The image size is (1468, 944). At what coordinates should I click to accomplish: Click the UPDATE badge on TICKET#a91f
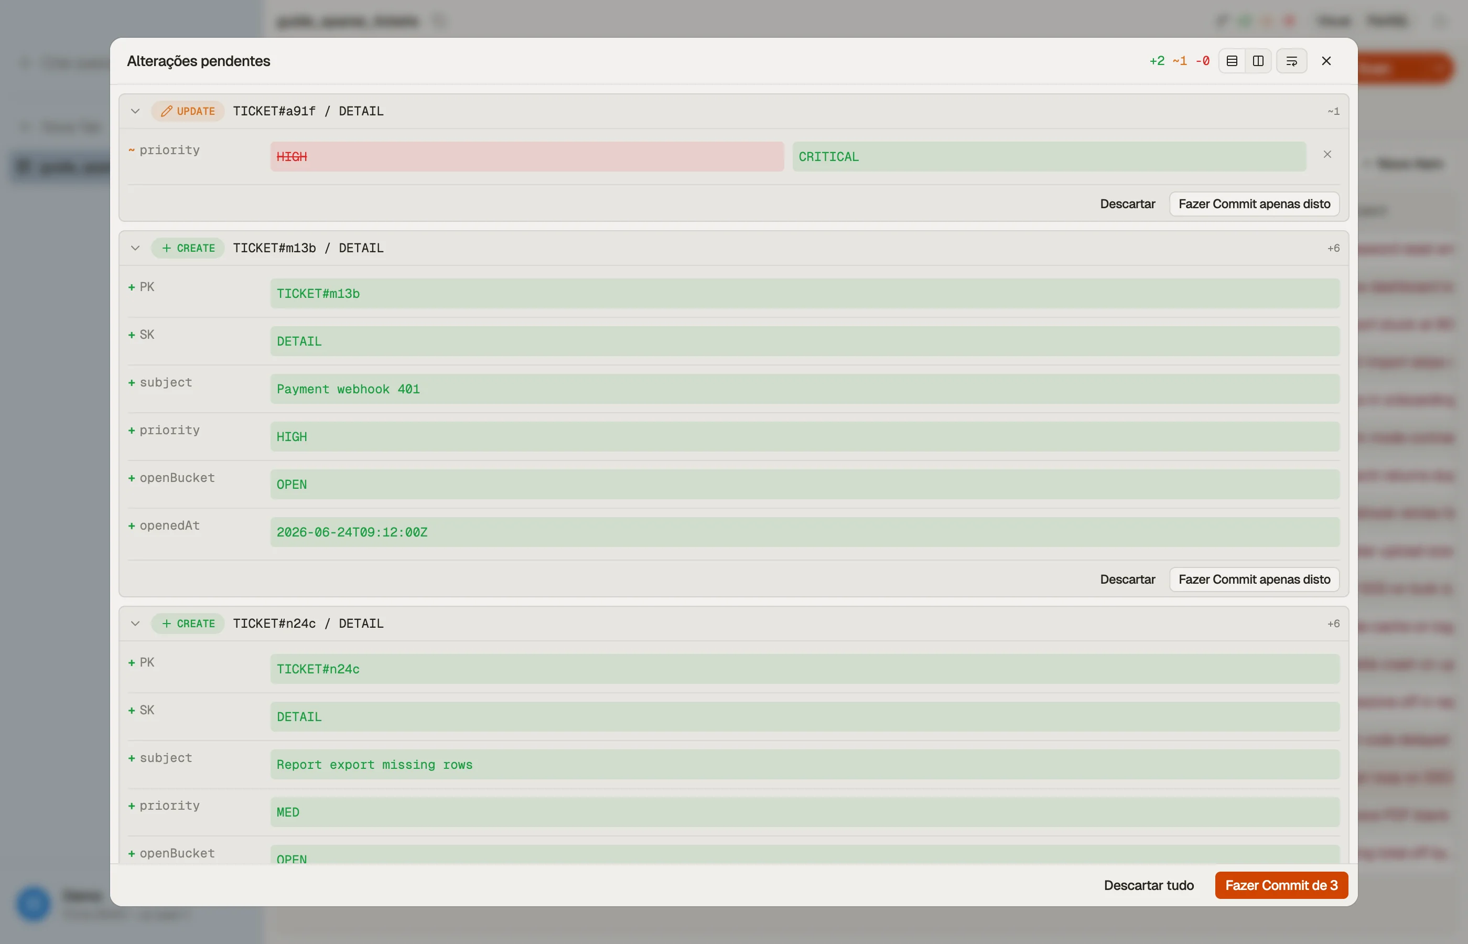188,111
